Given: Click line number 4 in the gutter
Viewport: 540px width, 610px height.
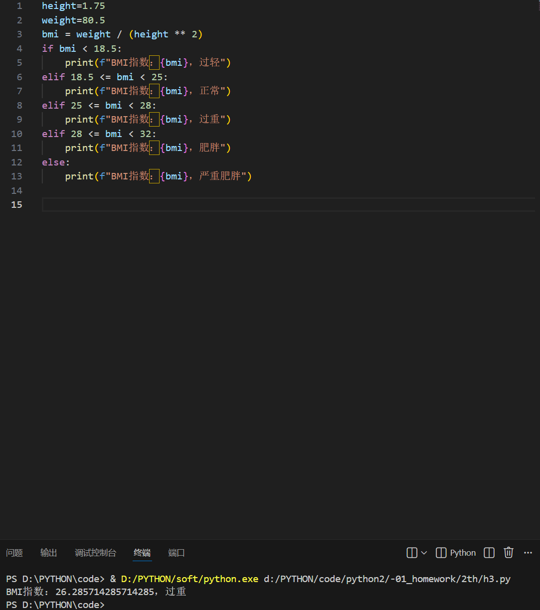Looking at the screenshot, I should point(19,48).
